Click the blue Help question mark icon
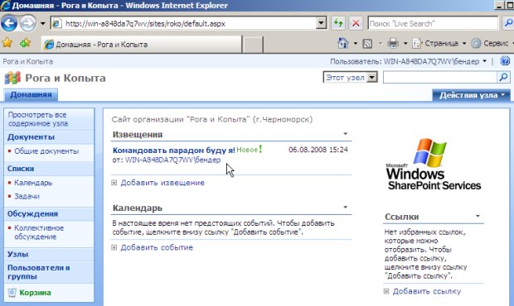Screen dimensions: 514x306 click(505, 61)
